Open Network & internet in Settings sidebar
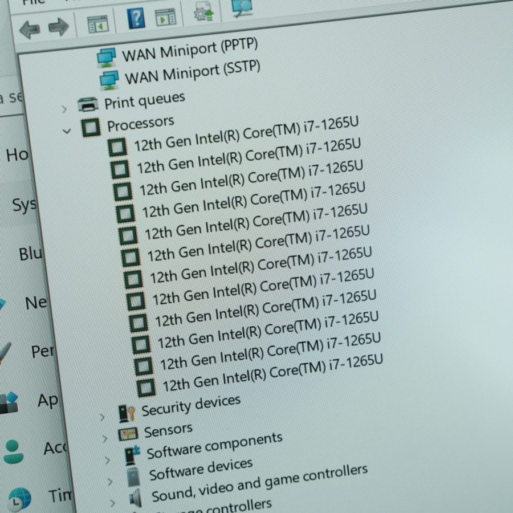This screenshot has width=513, height=513. [36, 303]
